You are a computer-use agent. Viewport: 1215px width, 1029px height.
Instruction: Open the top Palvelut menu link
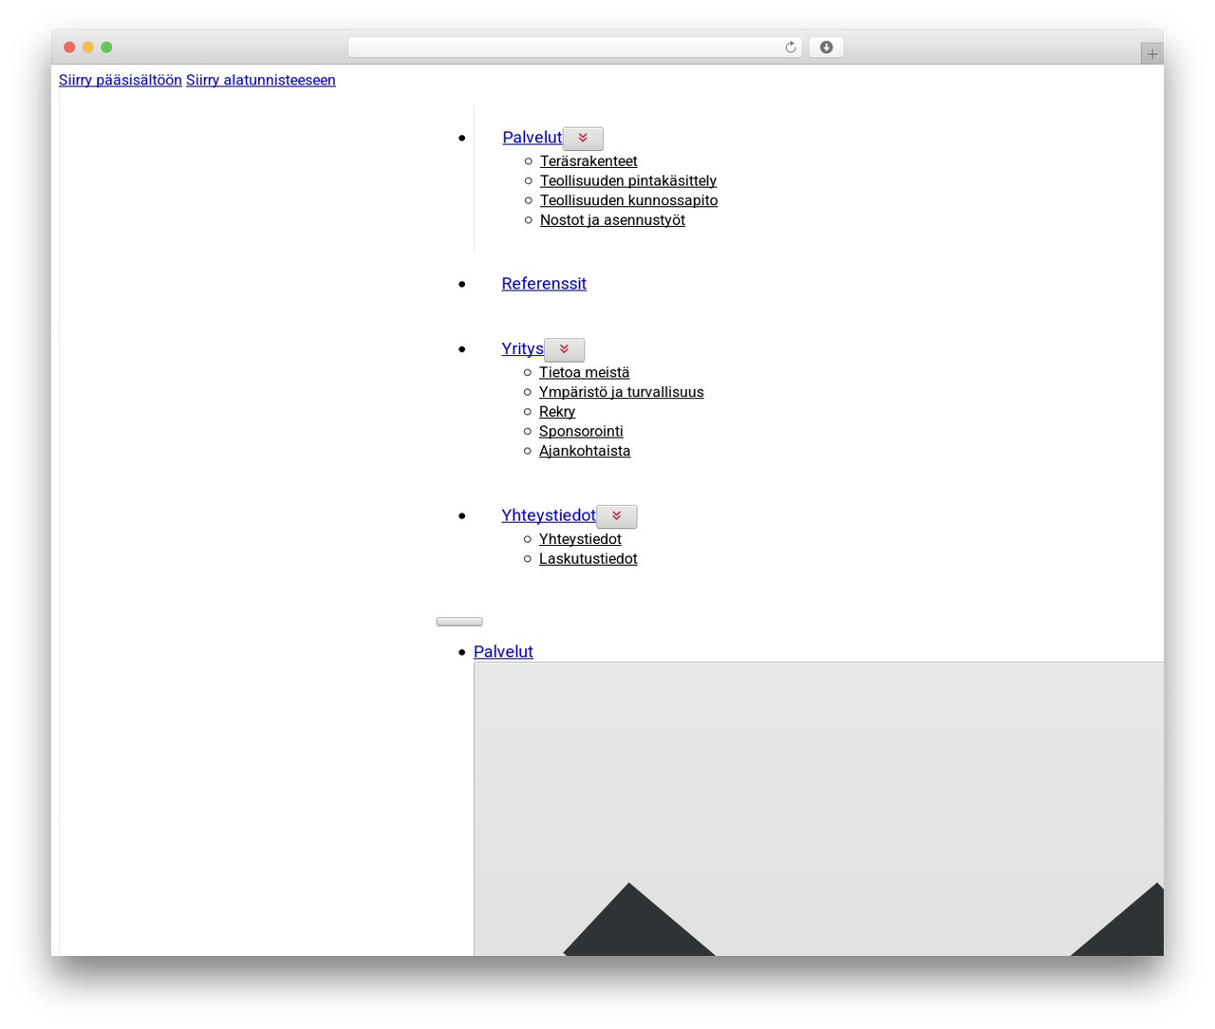533,138
